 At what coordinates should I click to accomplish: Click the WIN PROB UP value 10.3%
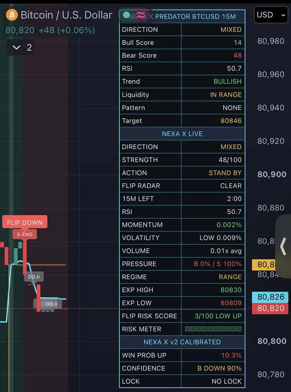tap(231, 355)
